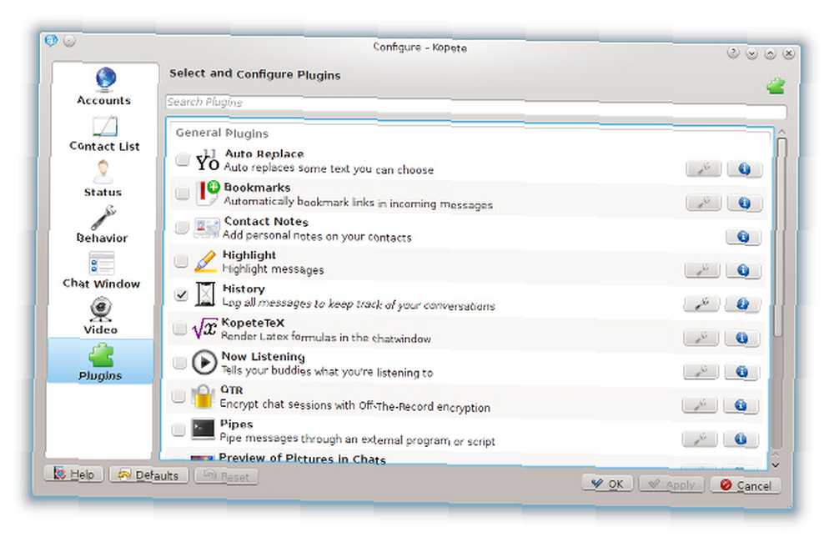Image resolution: width=834 pixels, height=542 pixels.
Task: Click the Pipes terminal icon
Action: click(x=203, y=429)
